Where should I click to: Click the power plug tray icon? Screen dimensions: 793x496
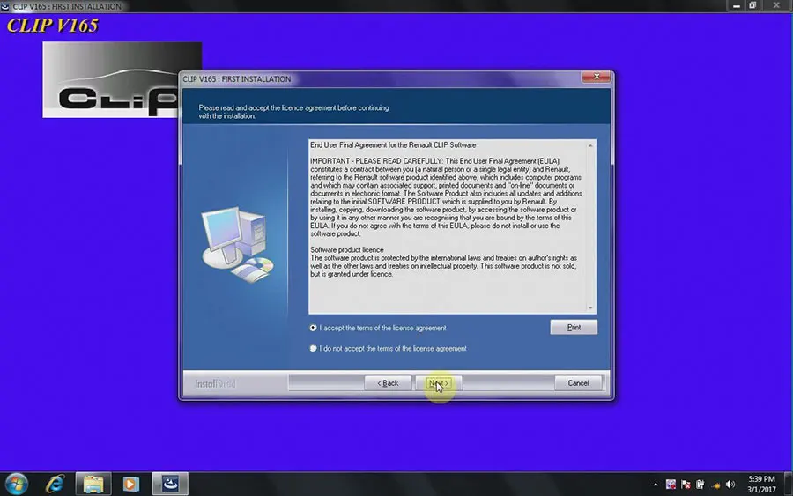[700, 485]
